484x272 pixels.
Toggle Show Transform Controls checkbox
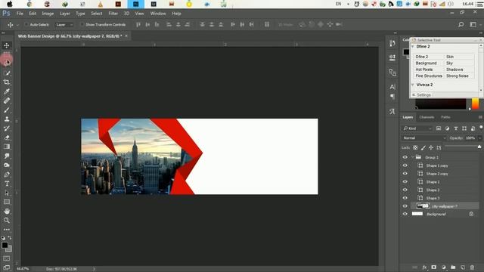(82, 24)
